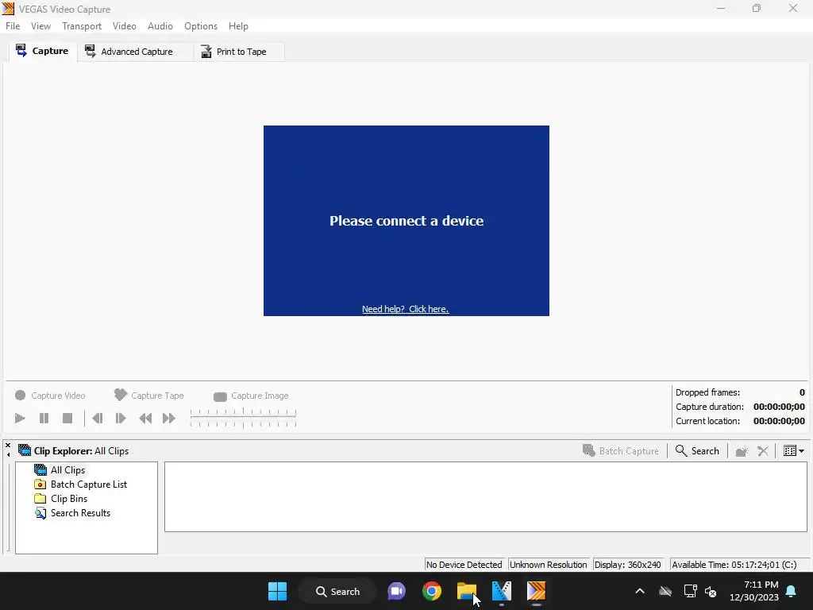
Task: Click the Rewind button
Action: click(x=145, y=418)
